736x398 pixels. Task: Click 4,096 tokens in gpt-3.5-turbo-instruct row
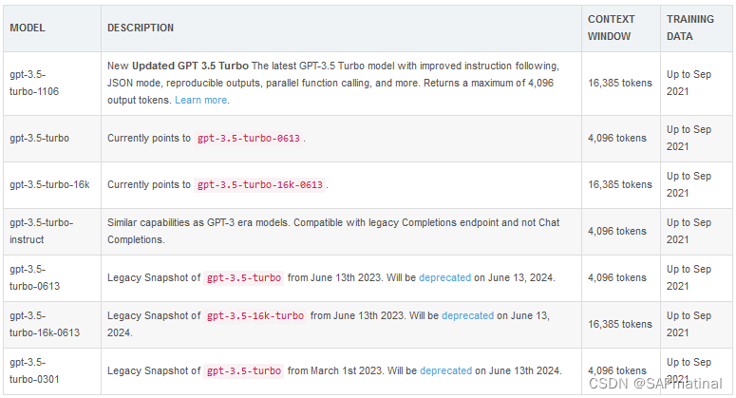617,231
